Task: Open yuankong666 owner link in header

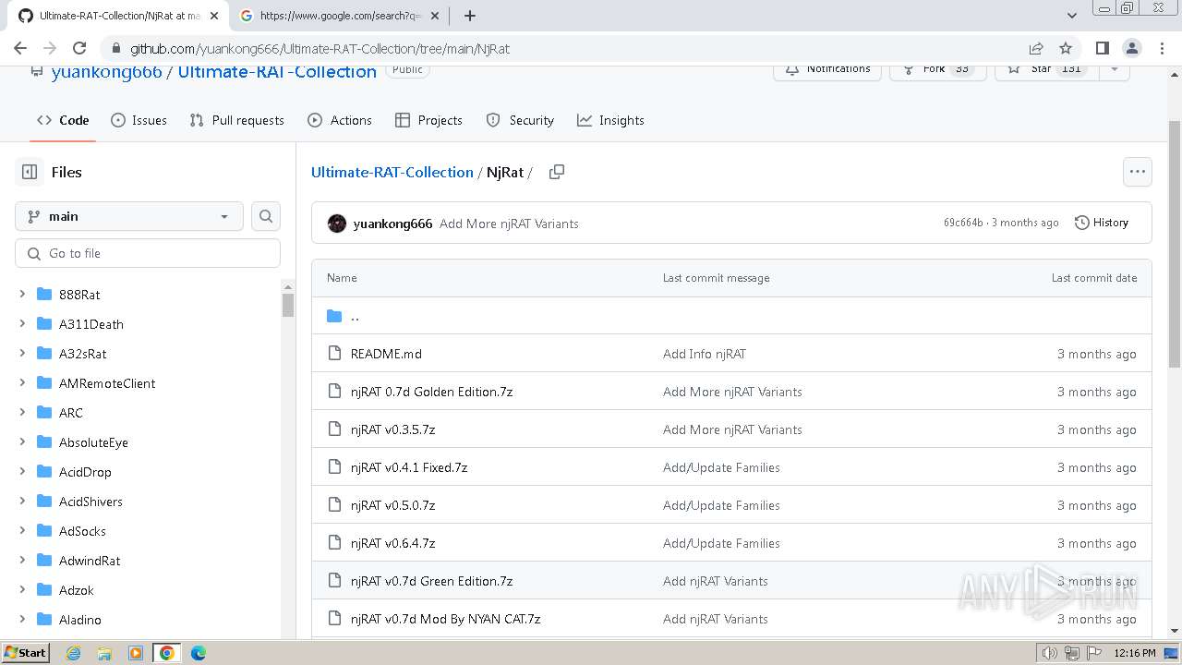Action: pos(106,72)
